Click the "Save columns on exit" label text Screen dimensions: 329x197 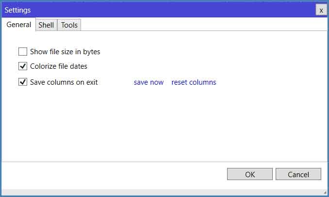click(64, 82)
